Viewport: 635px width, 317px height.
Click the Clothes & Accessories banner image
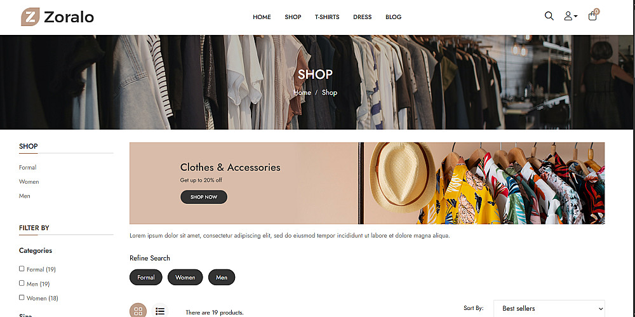[x=367, y=183]
